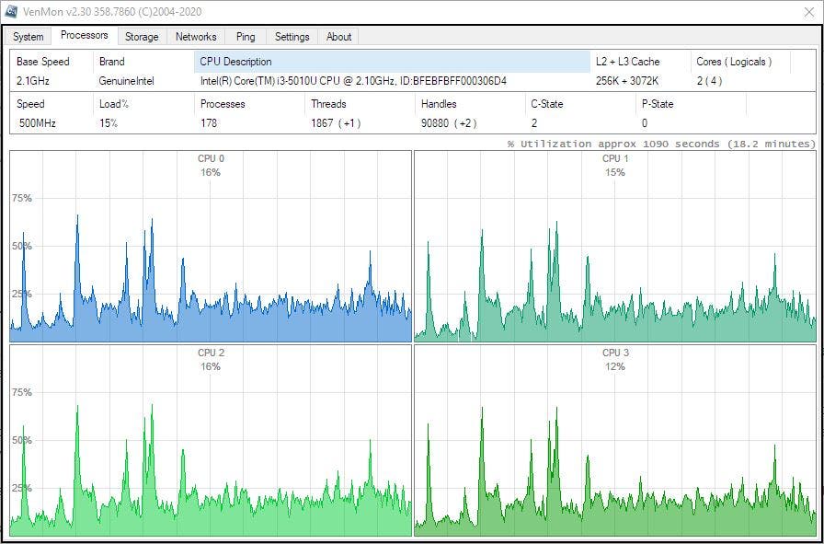This screenshot has width=824, height=544.
Task: Click the Brand column header
Action: pyautogui.click(x=143, y=62)
